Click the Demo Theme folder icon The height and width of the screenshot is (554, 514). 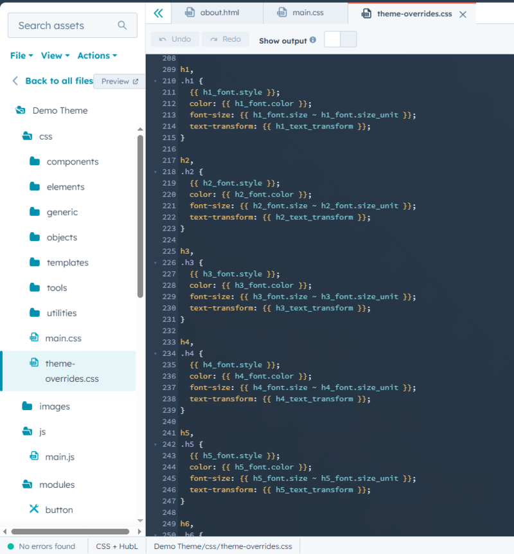pos(21,111)
